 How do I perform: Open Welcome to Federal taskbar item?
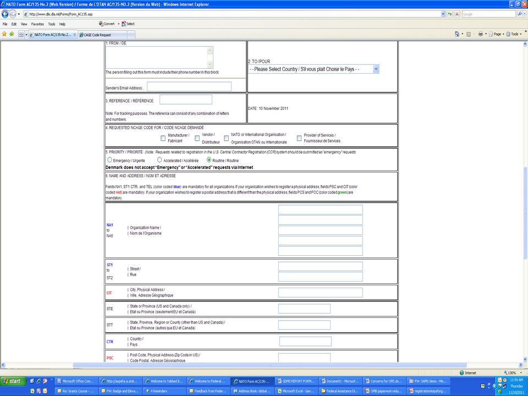pos(208,381)
